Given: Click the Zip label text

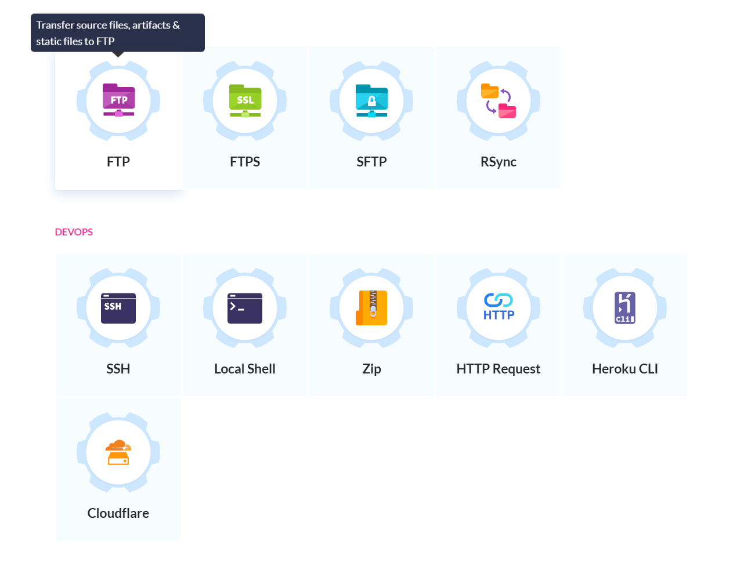Looking at the screenshot, I should [371, 369].
